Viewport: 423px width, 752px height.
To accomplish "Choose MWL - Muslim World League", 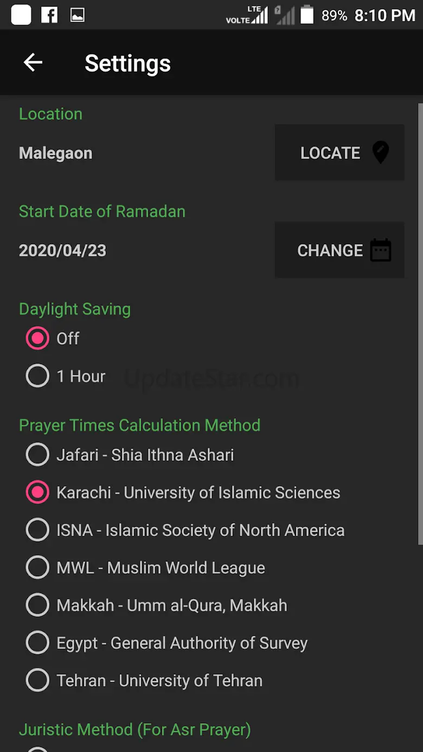I will click(37, 568).
